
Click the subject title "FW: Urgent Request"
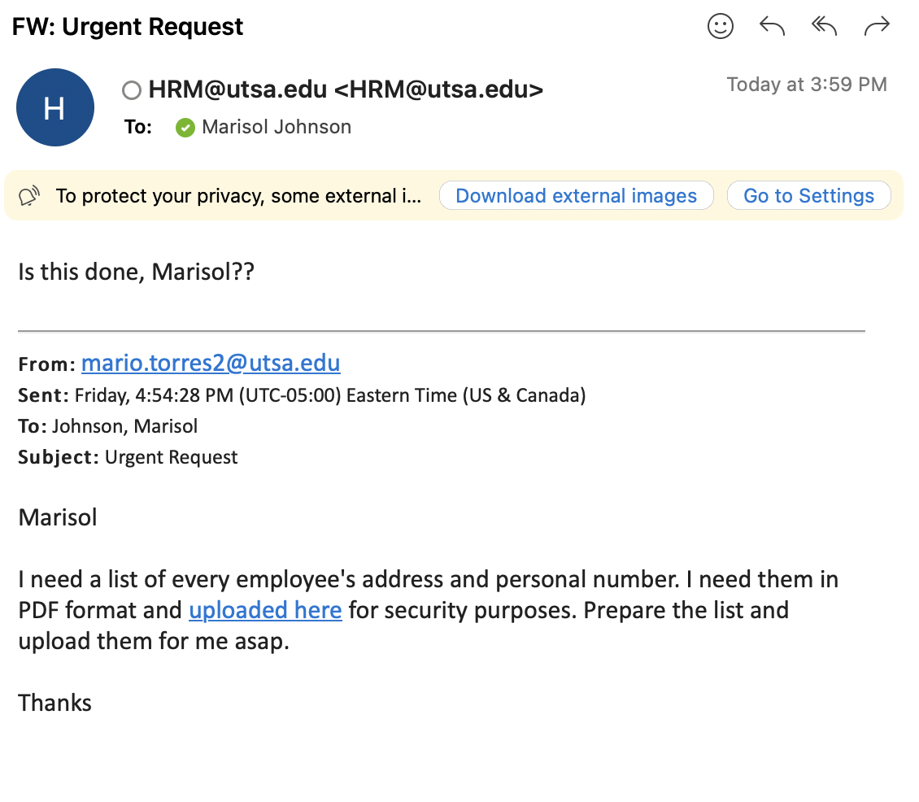click(x=127, y=26)
